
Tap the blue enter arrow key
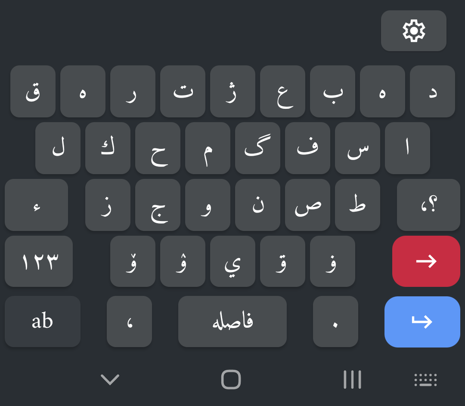tap(422, 322)
